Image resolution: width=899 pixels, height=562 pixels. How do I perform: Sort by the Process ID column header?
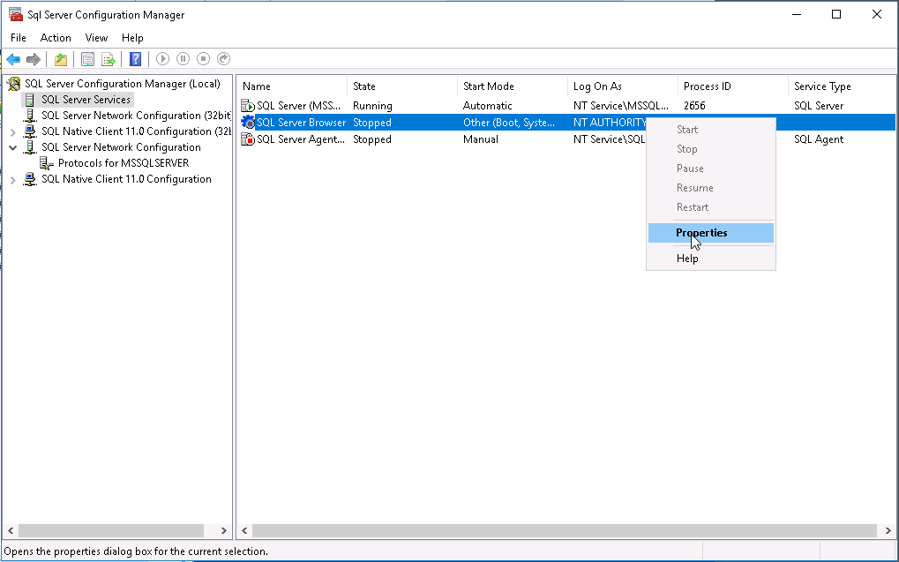pos(733,86)
